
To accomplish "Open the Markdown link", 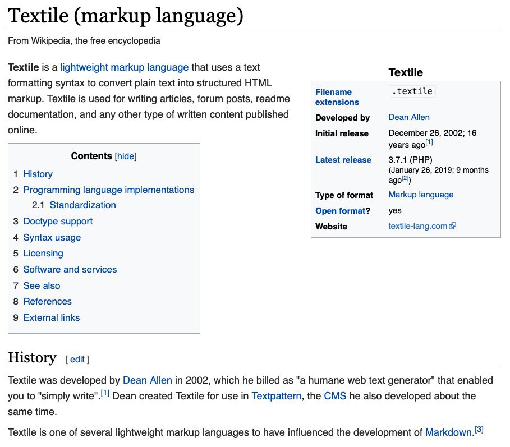I will pos(448,432).
